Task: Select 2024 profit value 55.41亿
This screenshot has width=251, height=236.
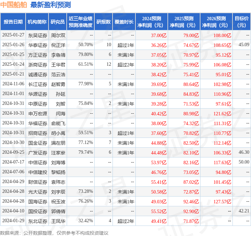Action: tap(159, 182)
